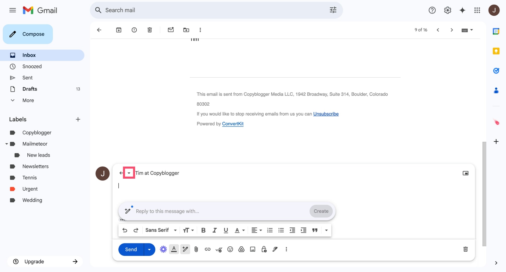Image resolution: width=506 pixels, height=272 pixels.
Task: Open the account avatar menu
Action: coord(494,10)
